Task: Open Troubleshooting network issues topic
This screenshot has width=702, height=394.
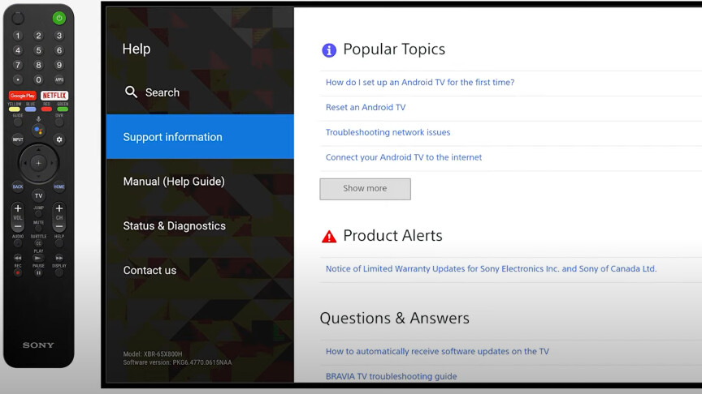Action: (x=388, y=132)
